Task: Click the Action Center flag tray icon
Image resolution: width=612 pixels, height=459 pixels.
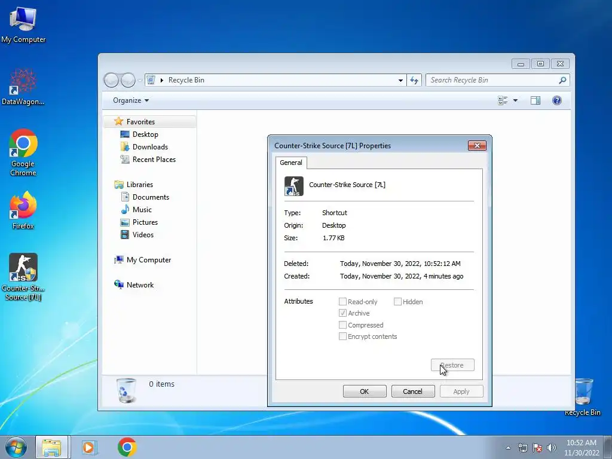Action: click(x=537, y=448)
